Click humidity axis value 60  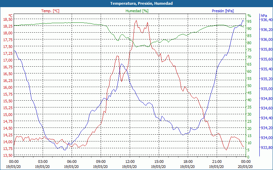click(249, 71)
